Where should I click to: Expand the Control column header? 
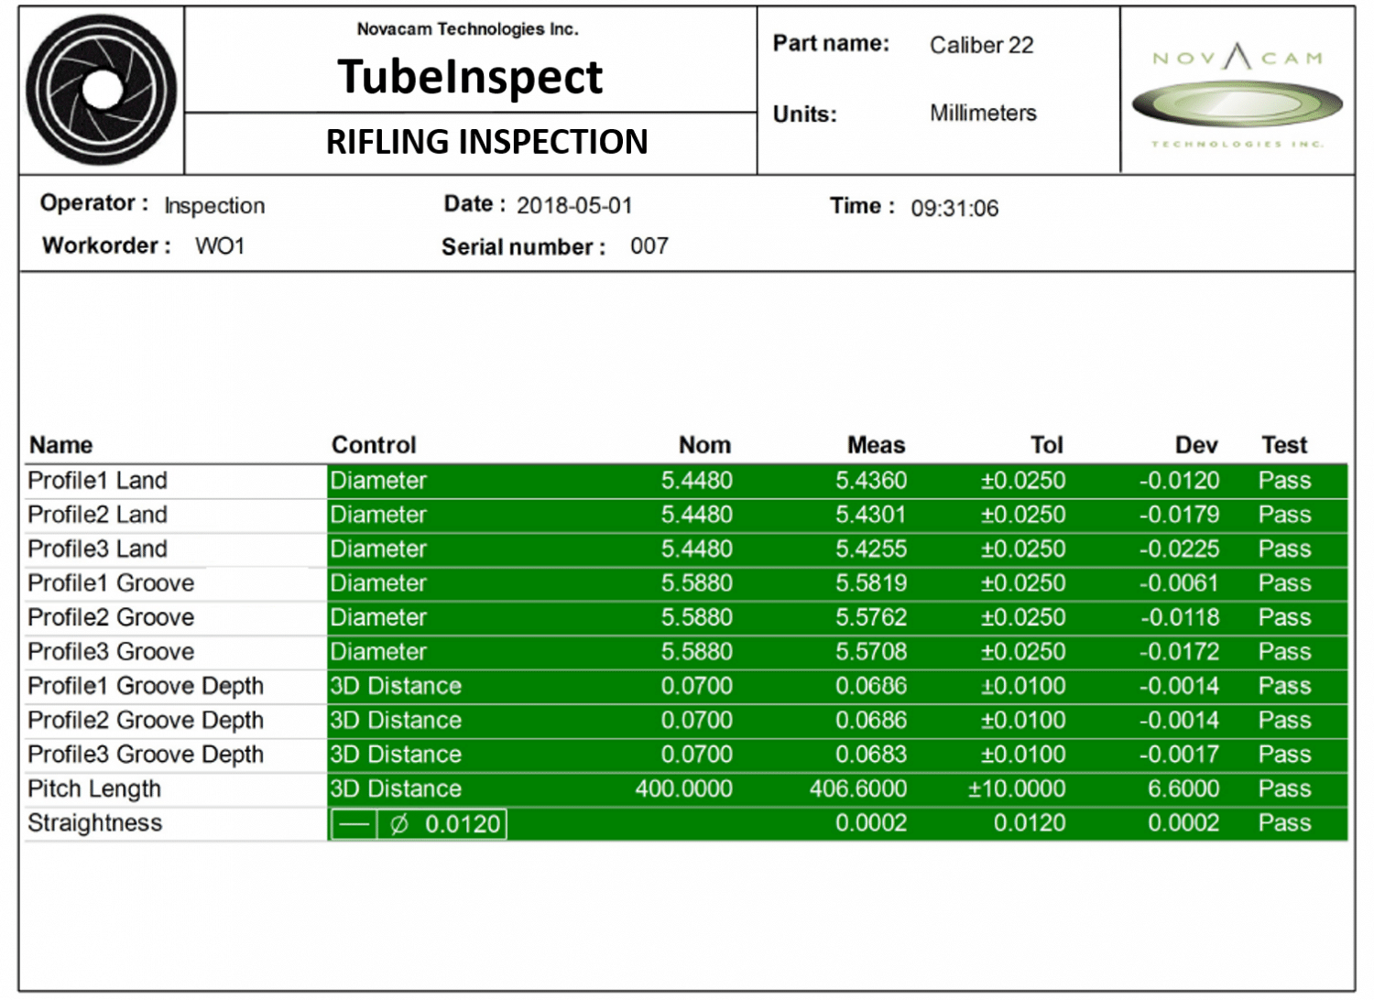pos(374,445)
